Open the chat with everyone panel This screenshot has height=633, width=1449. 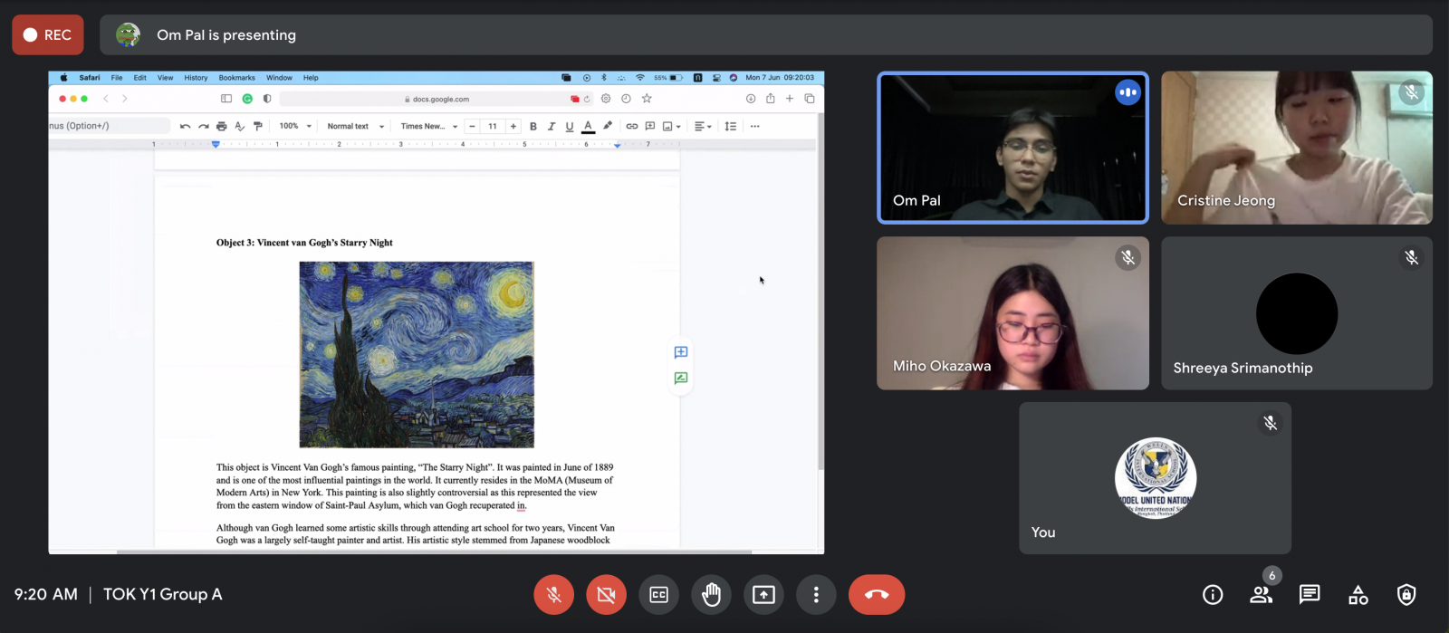coord(1310,595)
